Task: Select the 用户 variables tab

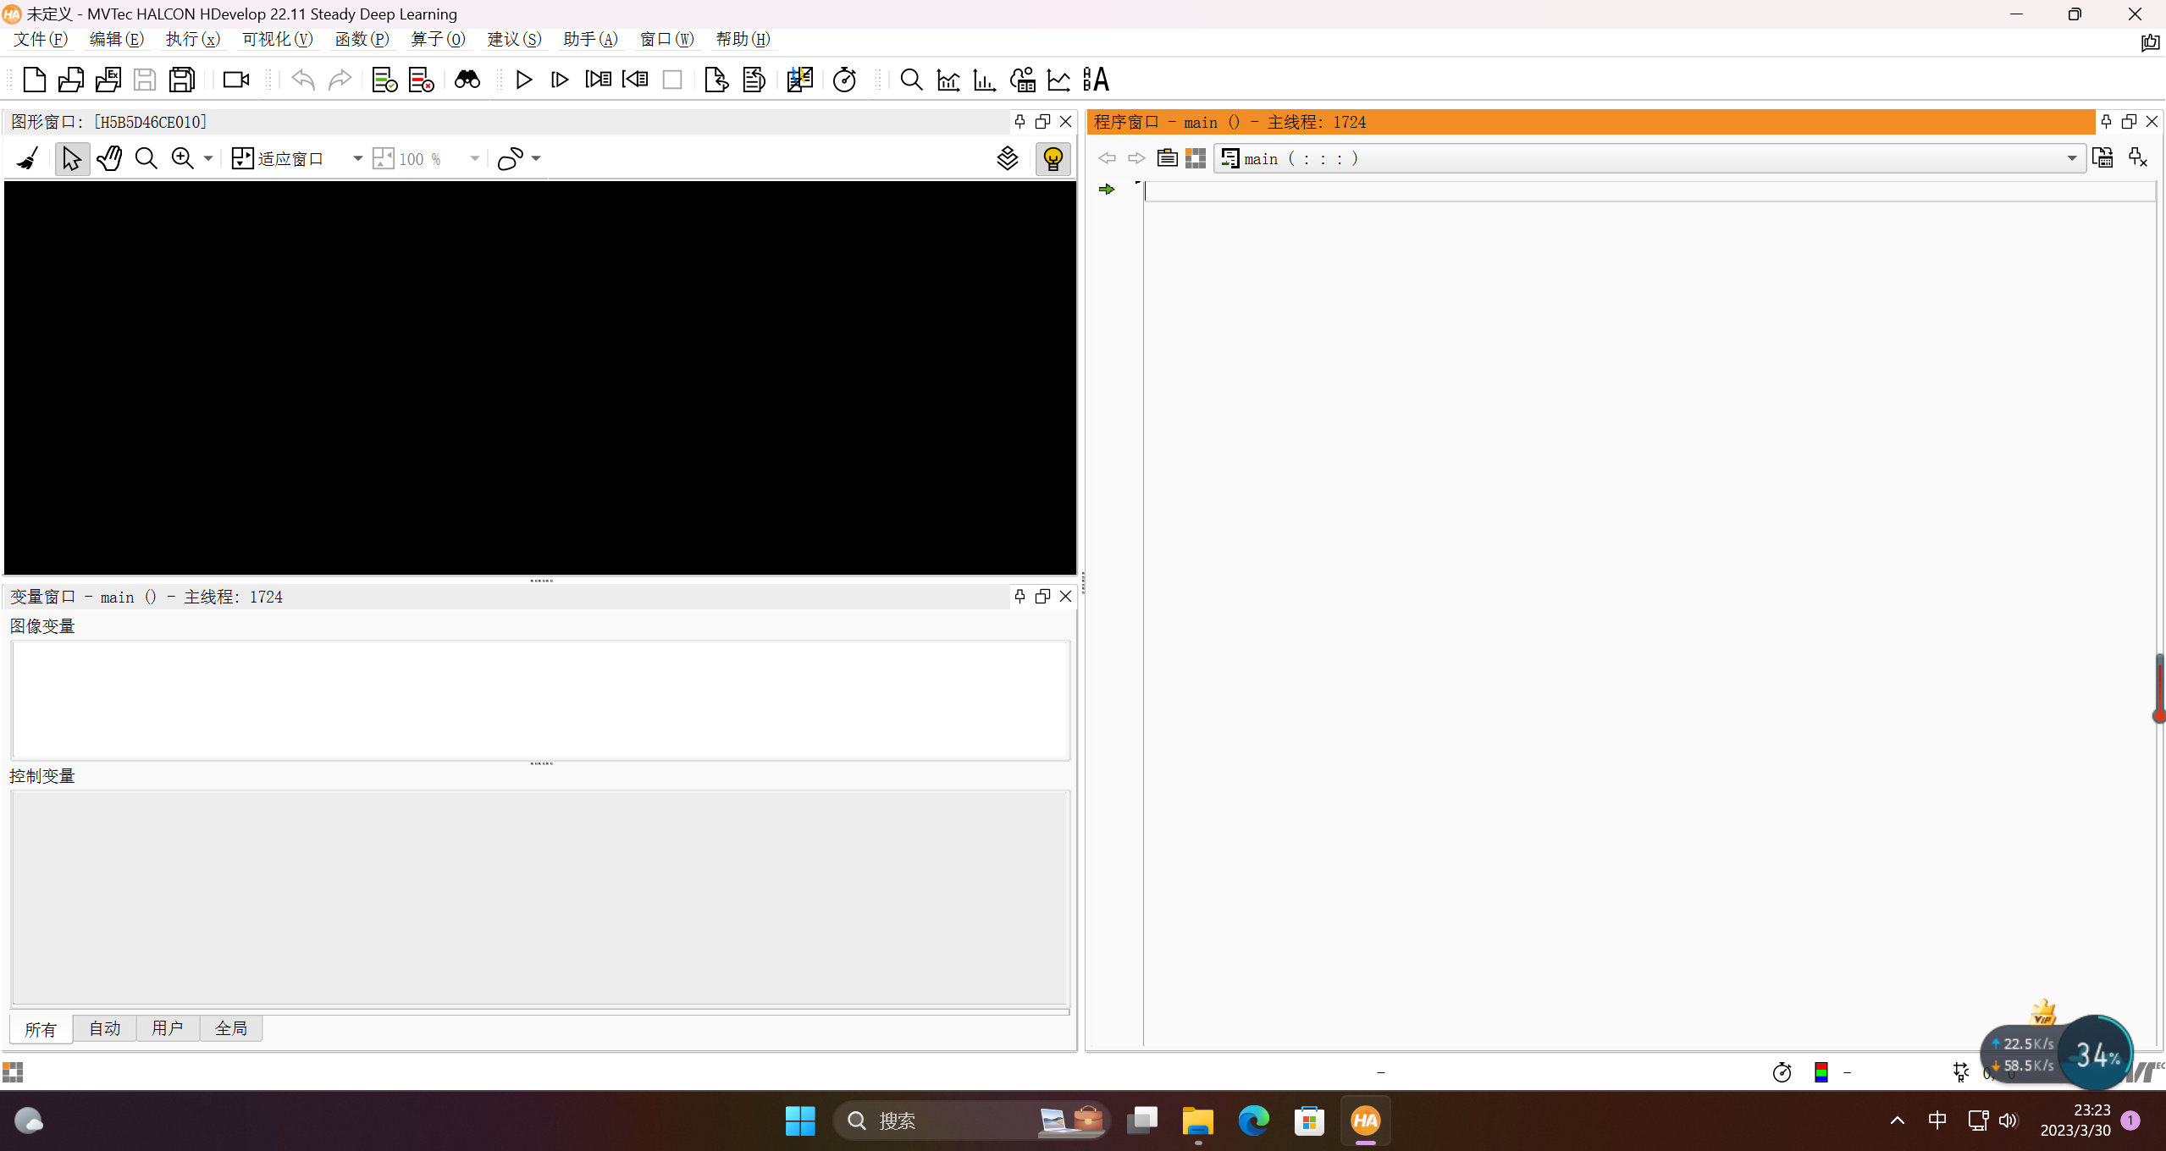Action: (x=168, y=1028)
